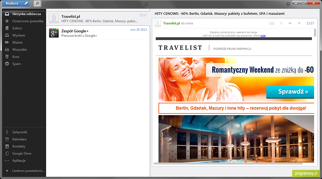Click the wrz 29 2013 date
The height and width of the screenshot is (179, 322).
pos(139,30)
